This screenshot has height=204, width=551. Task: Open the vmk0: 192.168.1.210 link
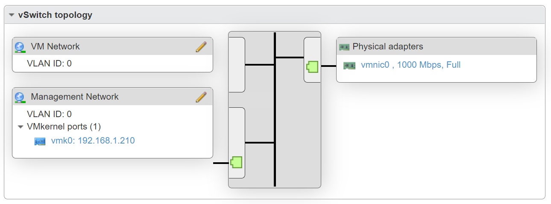[x=93, y=141]
